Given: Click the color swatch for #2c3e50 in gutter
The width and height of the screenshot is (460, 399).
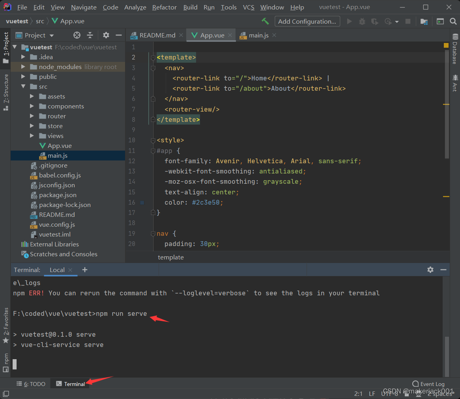Looking at the screenshot, I should (142, 203).
